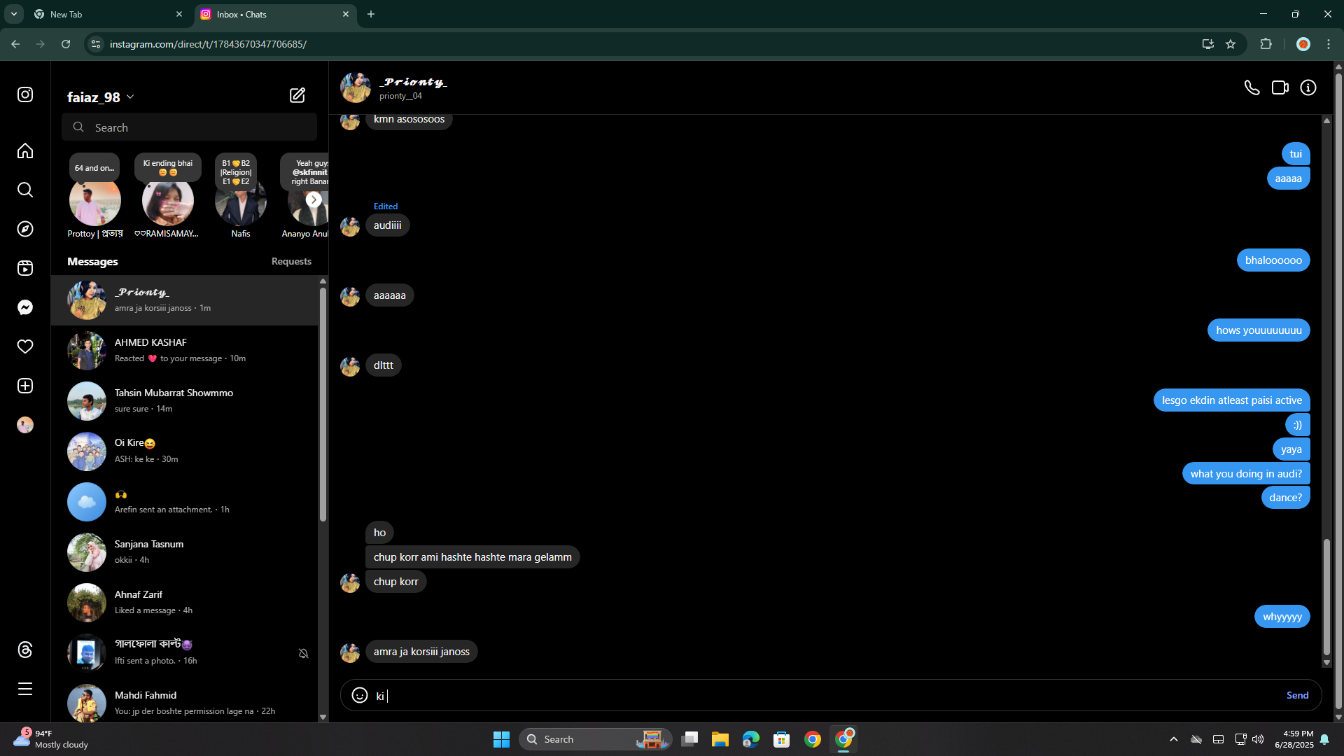Open browser Extensions puzzle icon

(1266, 44)
